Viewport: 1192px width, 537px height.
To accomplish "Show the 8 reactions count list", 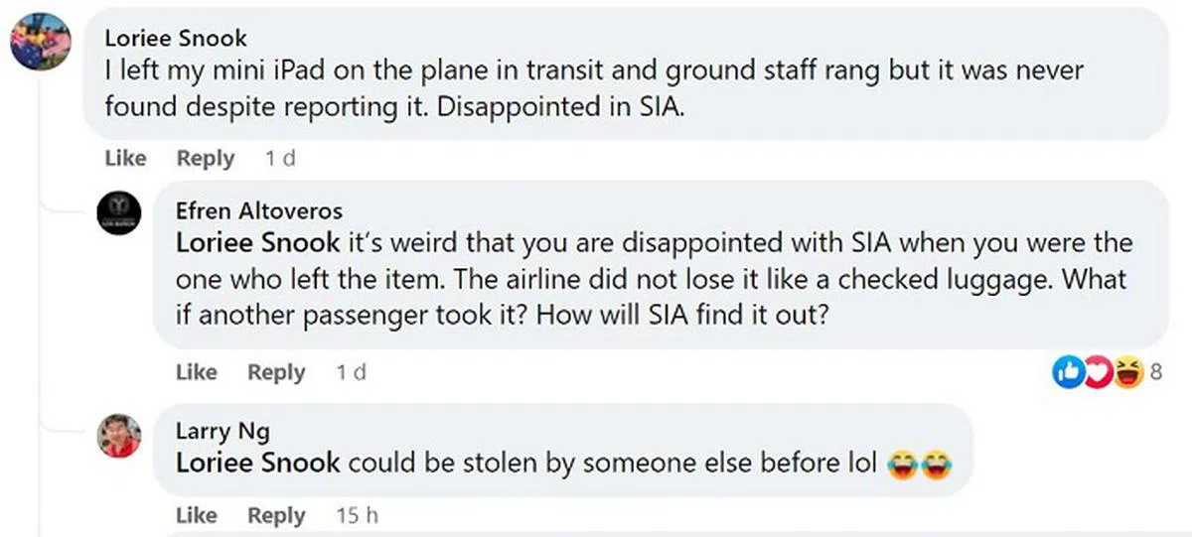I will click(1156, 373).
